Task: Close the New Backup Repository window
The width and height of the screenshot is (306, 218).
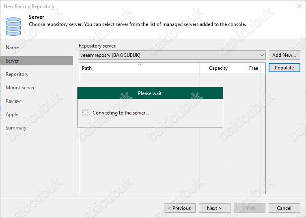Action: (x=300, y=6)
